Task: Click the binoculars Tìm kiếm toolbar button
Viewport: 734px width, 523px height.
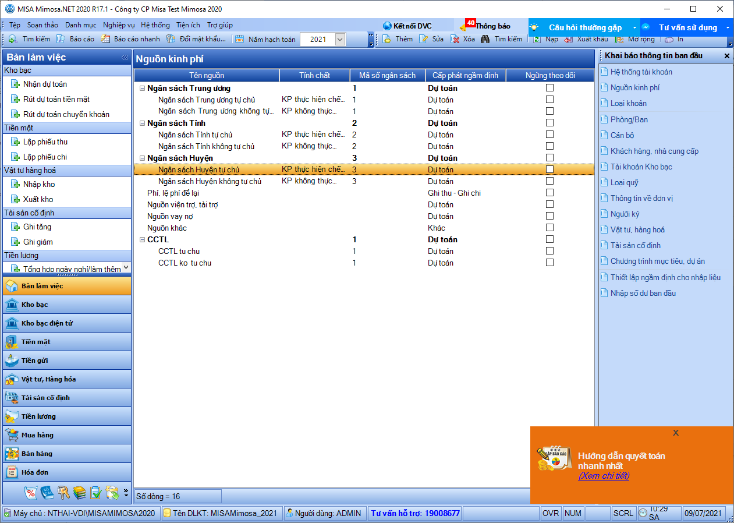Action: (501, 39)
